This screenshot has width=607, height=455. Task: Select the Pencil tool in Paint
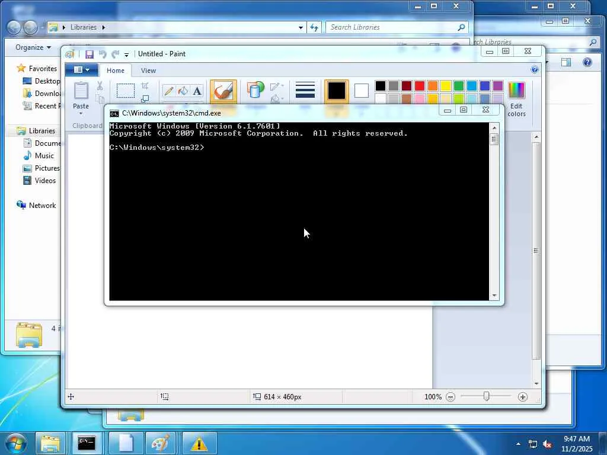(168, 91)
